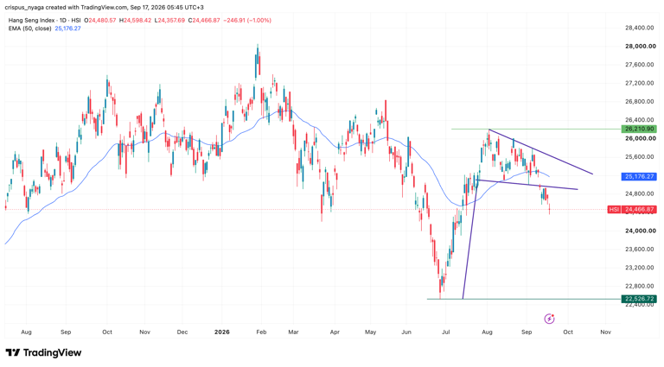Click the May label on time axis
The image size is (664, 367).
click(371, 332)
